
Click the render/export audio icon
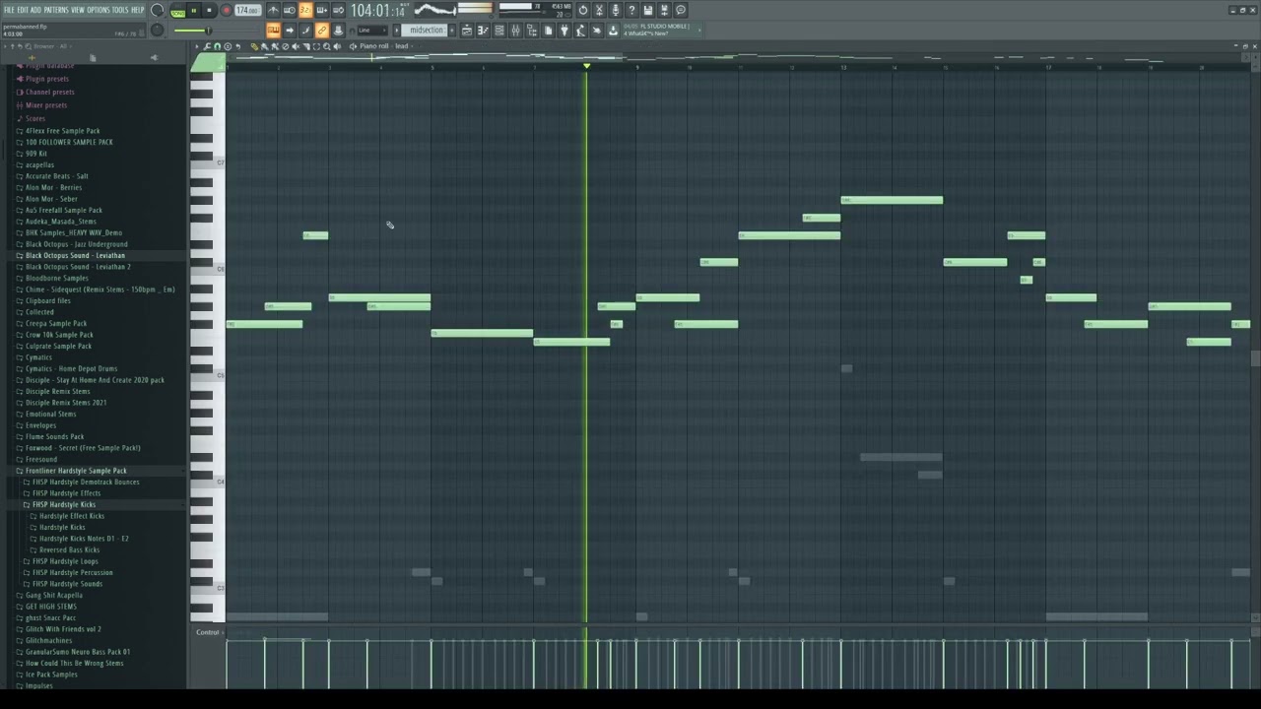tap(664, 10)
